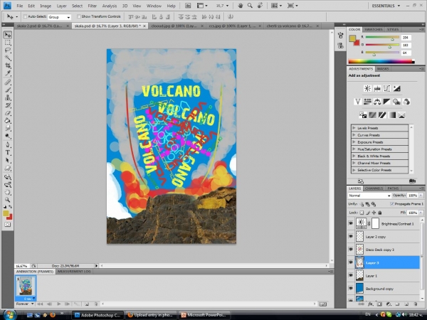Open the Auto-Select Group dropdown
The image size is (427, 320).
pos(59,17)
